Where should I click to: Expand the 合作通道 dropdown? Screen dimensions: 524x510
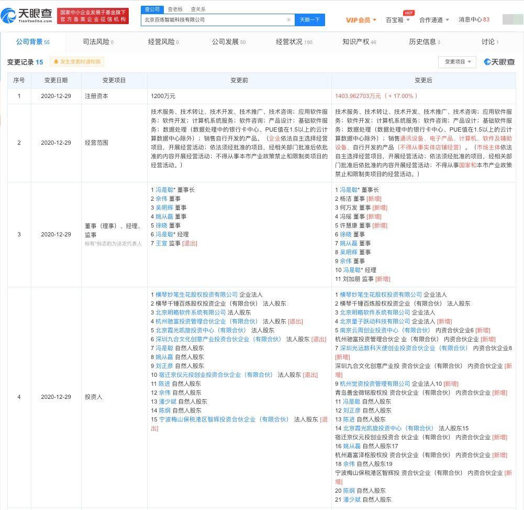434,20
